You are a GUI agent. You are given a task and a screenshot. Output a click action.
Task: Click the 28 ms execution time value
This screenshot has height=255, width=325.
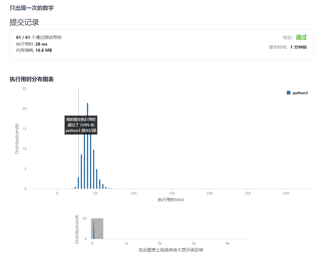click(x=41, y=44)
